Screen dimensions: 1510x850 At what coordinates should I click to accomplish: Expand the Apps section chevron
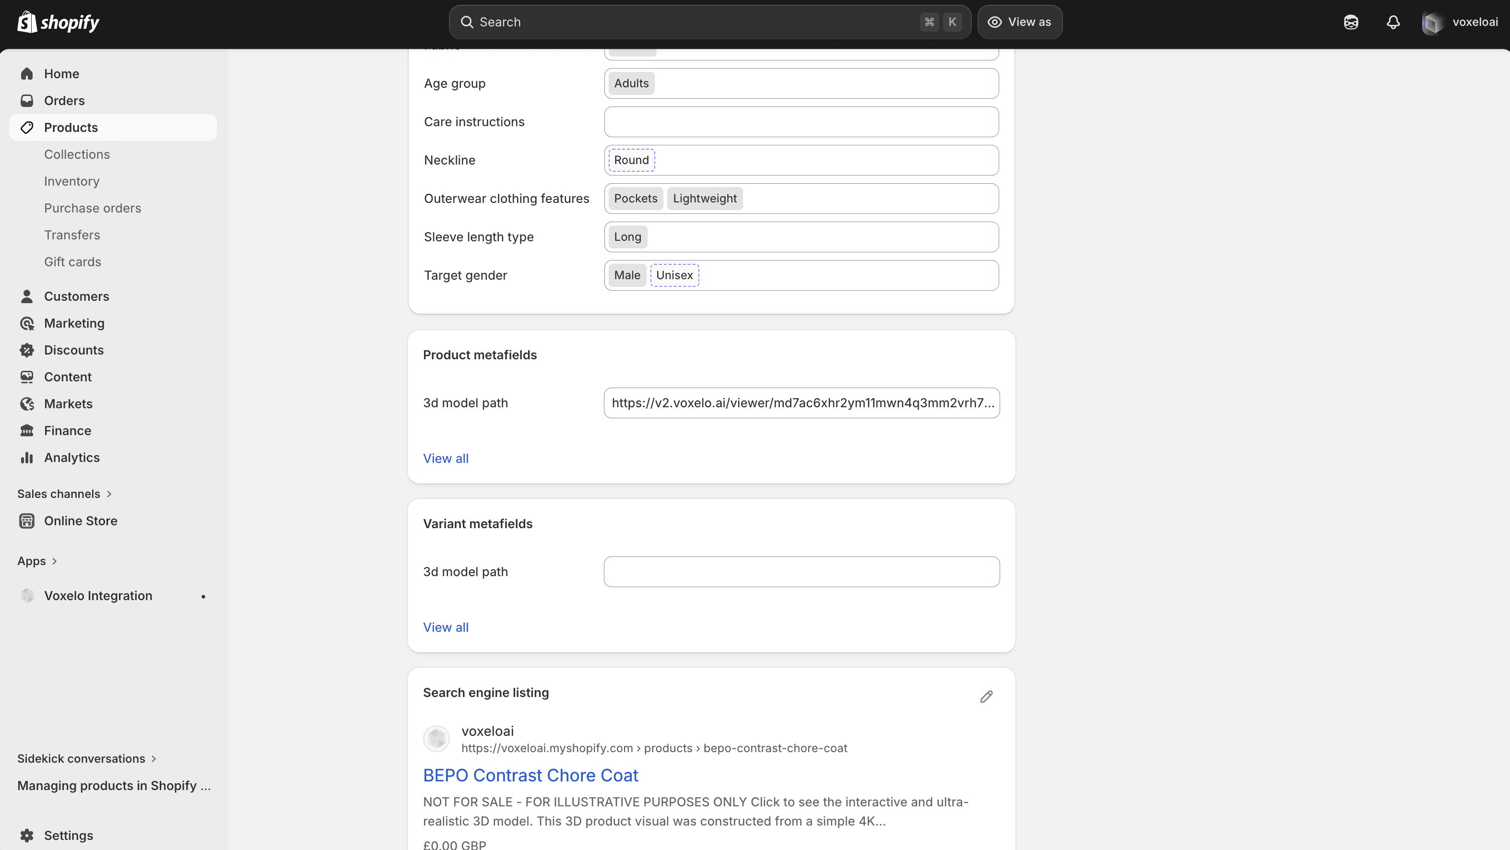pos(55,562)
